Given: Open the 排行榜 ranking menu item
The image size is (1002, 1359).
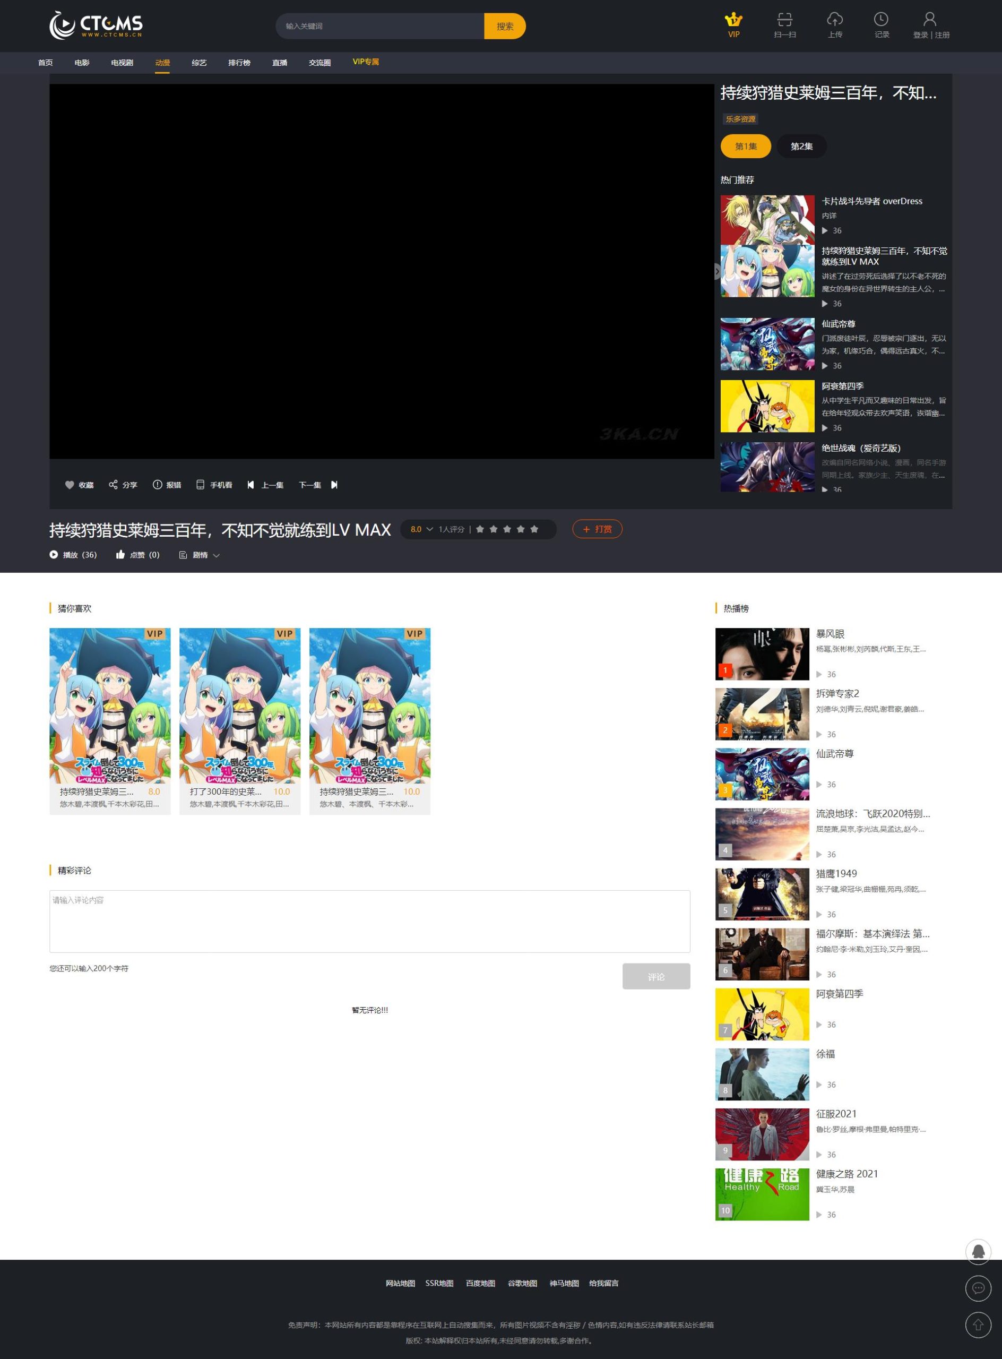Looking at the screenshot, I should pos(238,62).
